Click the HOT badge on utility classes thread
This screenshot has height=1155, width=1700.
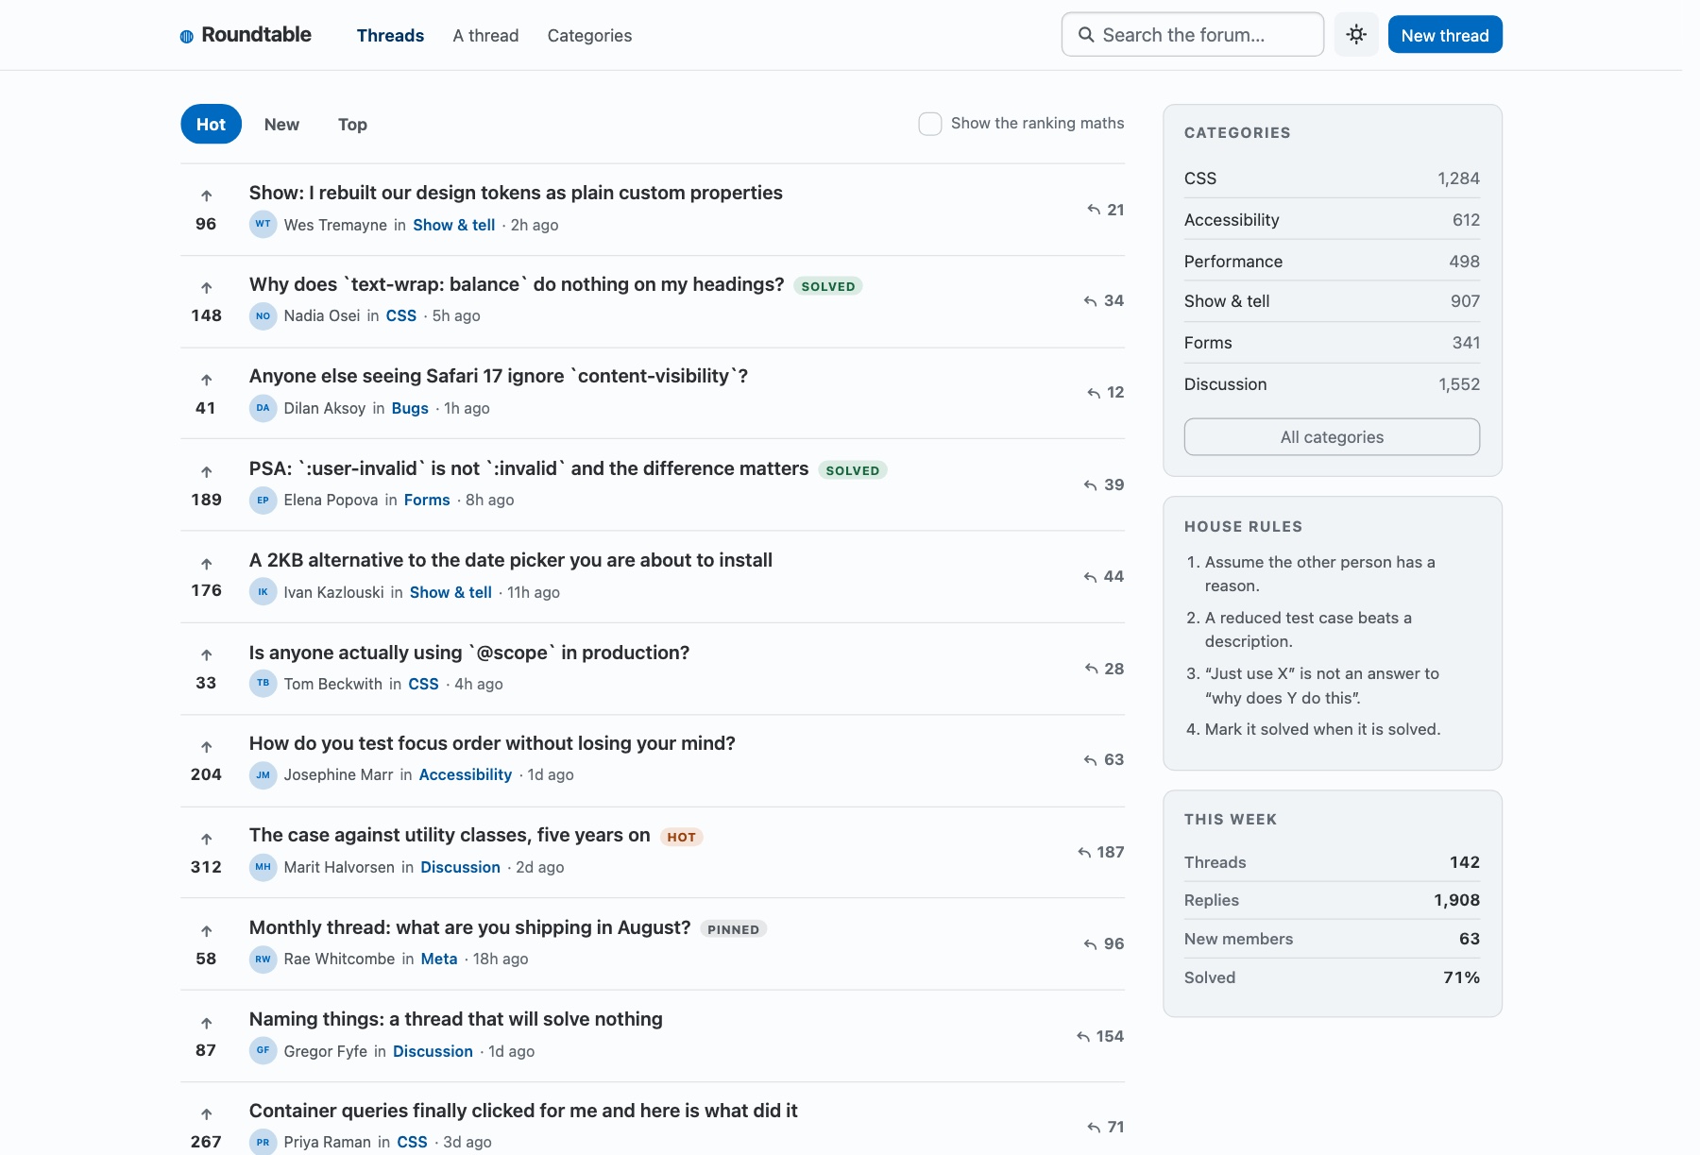coord(681,837)
